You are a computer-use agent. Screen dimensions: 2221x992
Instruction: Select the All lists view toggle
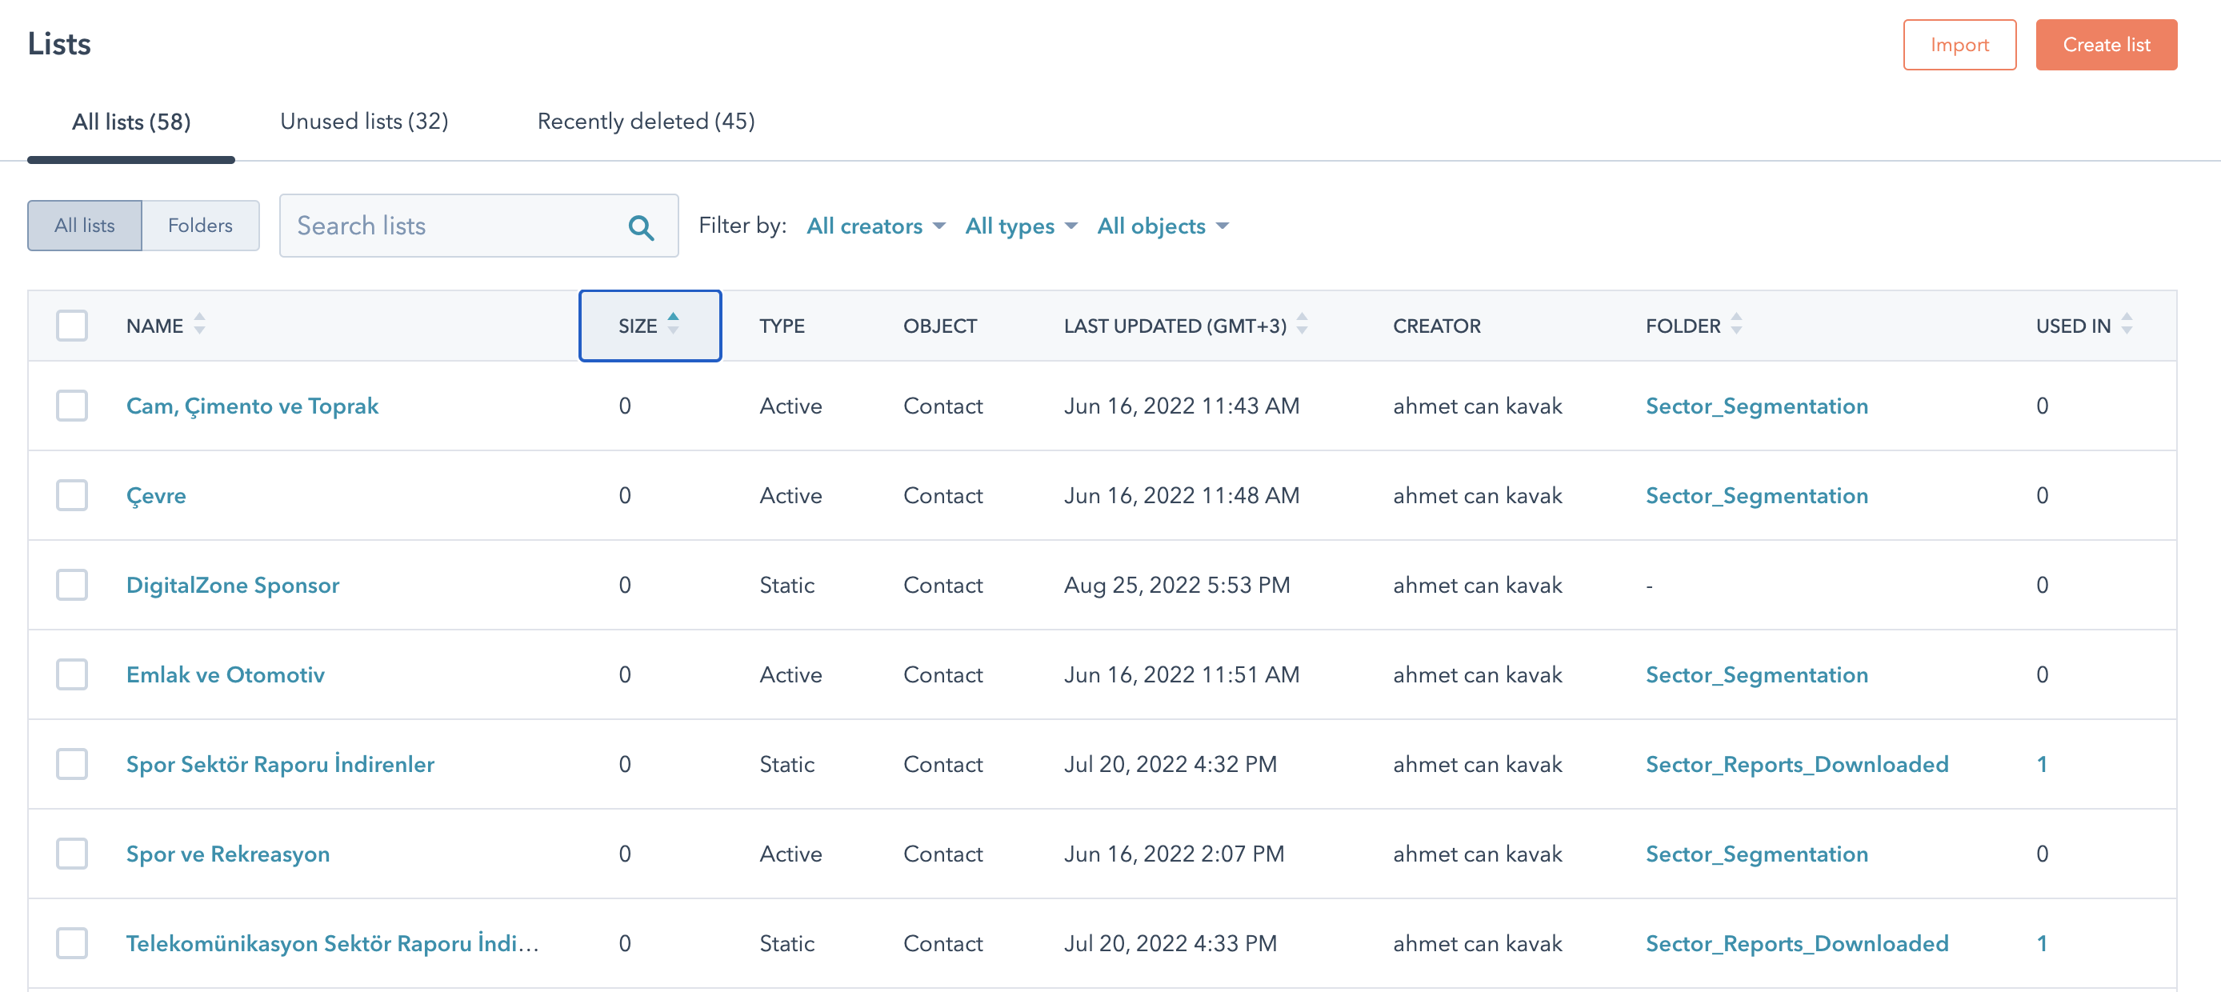85,226
